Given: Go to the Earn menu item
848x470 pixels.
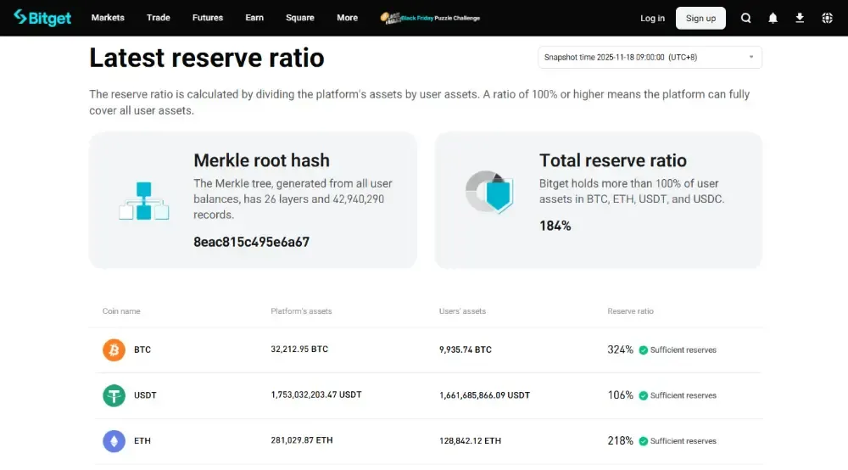Looking at the screenshot, I should (254, 18).
